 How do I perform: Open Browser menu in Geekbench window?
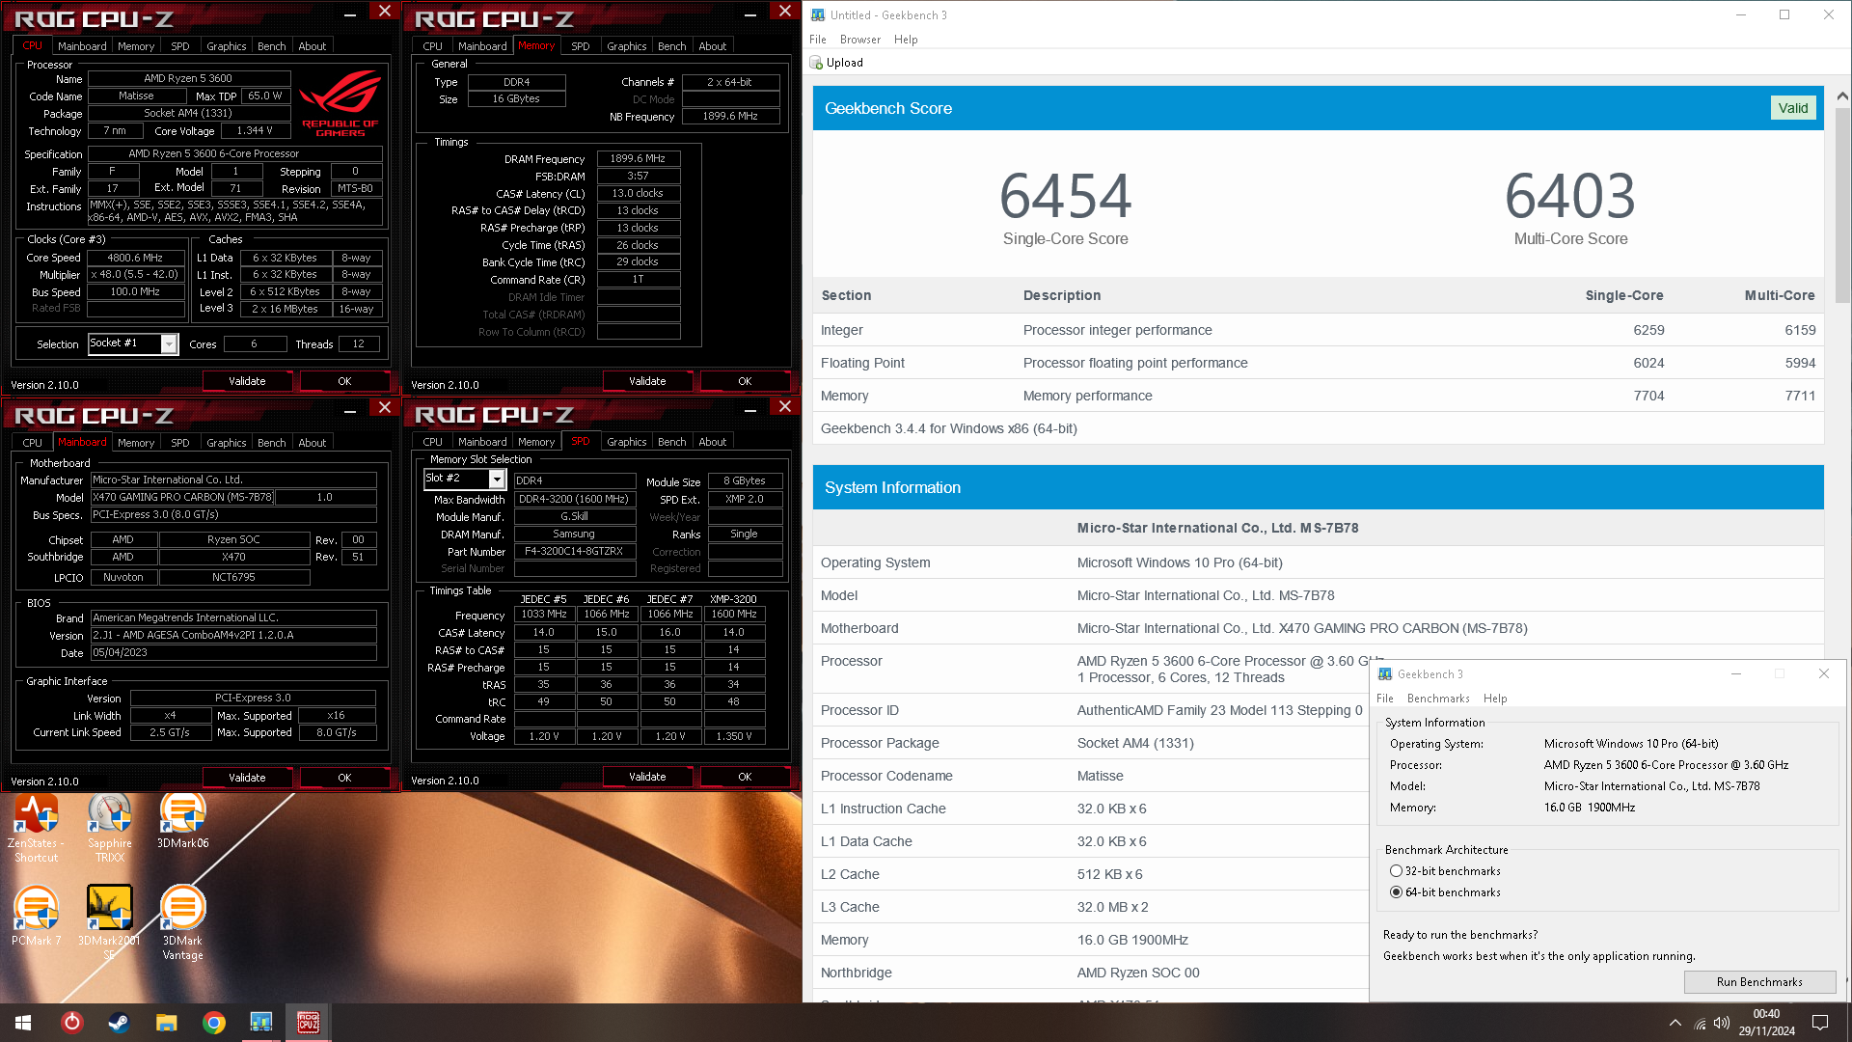tap(860, 40)
